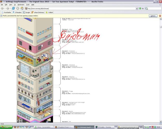Click the Google bookmark in toolbar
162x129 pixels.
[x=26, y=12]
